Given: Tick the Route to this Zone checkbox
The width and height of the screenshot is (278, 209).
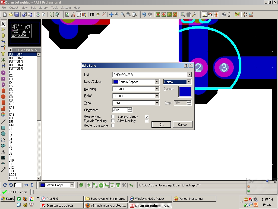Looking at the screenshot, I should 113,125.
